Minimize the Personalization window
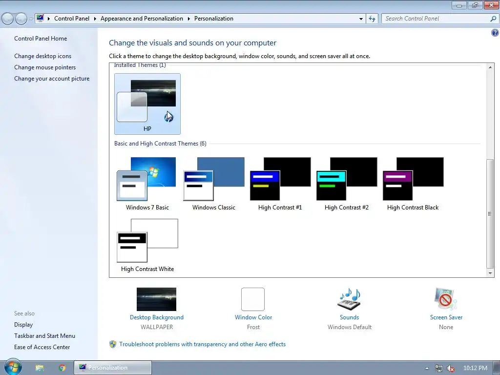 tap(459, 5)
